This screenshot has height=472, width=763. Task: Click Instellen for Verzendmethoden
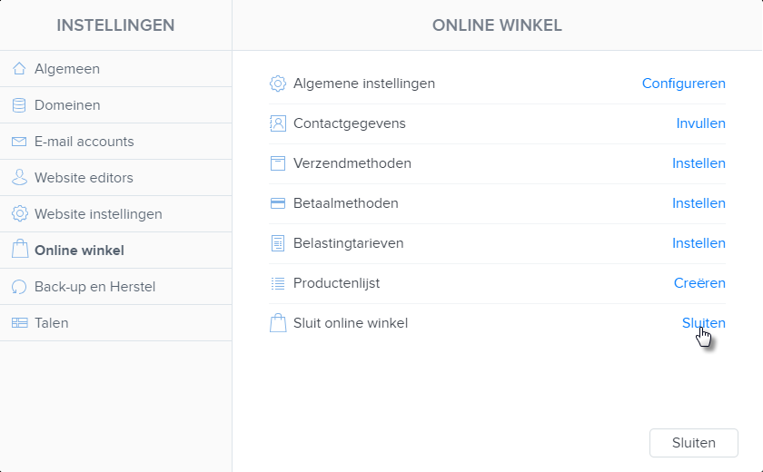pos(699,163)
